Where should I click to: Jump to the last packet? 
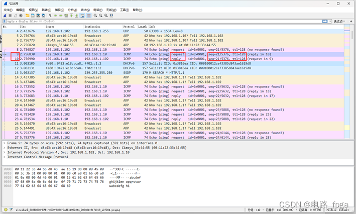click(x=77, y=16)
